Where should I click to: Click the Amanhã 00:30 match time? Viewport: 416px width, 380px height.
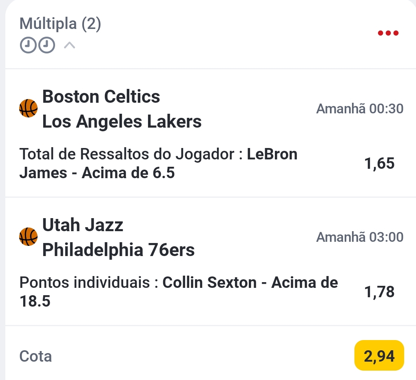click(360, 109)
